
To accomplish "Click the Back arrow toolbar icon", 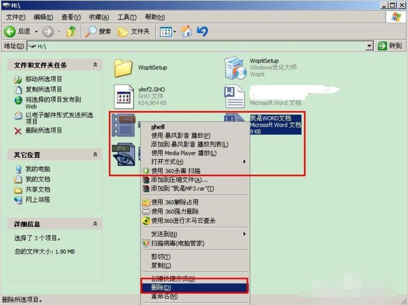I will click(x=10, y=31).
